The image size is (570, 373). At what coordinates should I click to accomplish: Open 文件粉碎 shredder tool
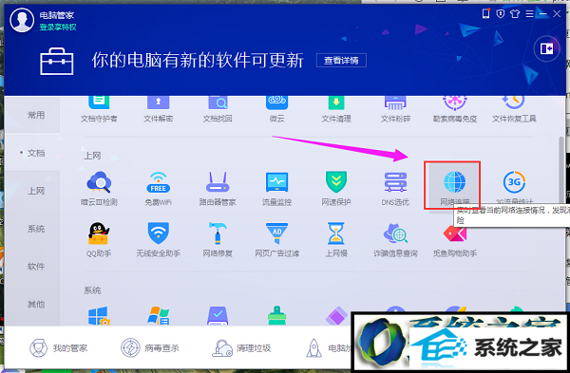coord(395,109)
